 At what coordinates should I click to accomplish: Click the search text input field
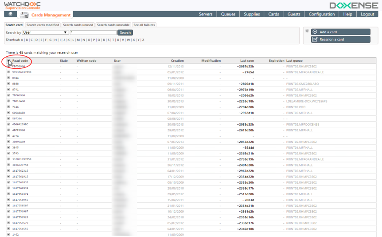pyautogui.click(x=93, y=32)
